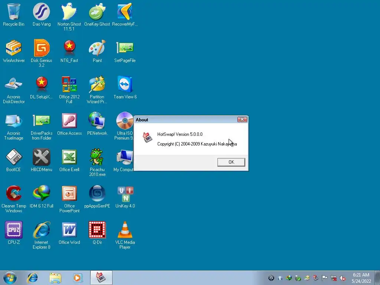Select the Ultra ISO Premium icon
This screenshot has height=285, width=380.
pyautogui.click(x=124, y=126)
